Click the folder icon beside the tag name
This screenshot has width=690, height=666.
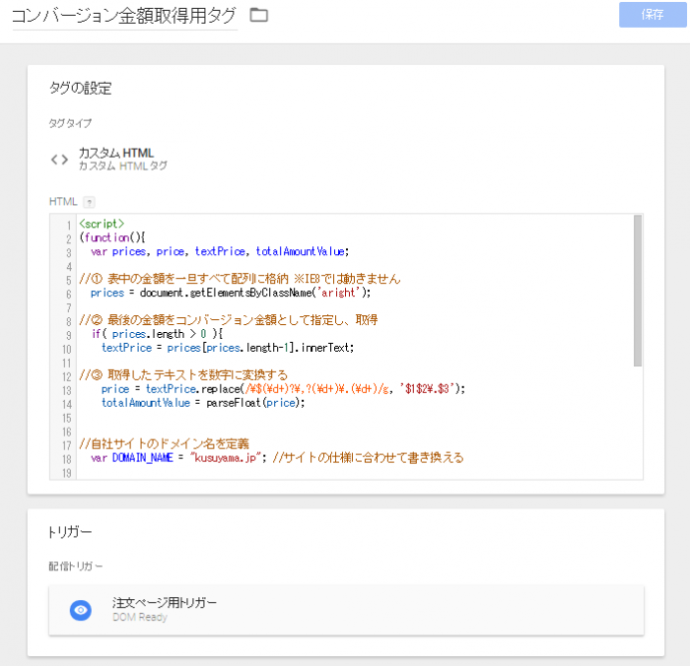click(x=259, y=15)
